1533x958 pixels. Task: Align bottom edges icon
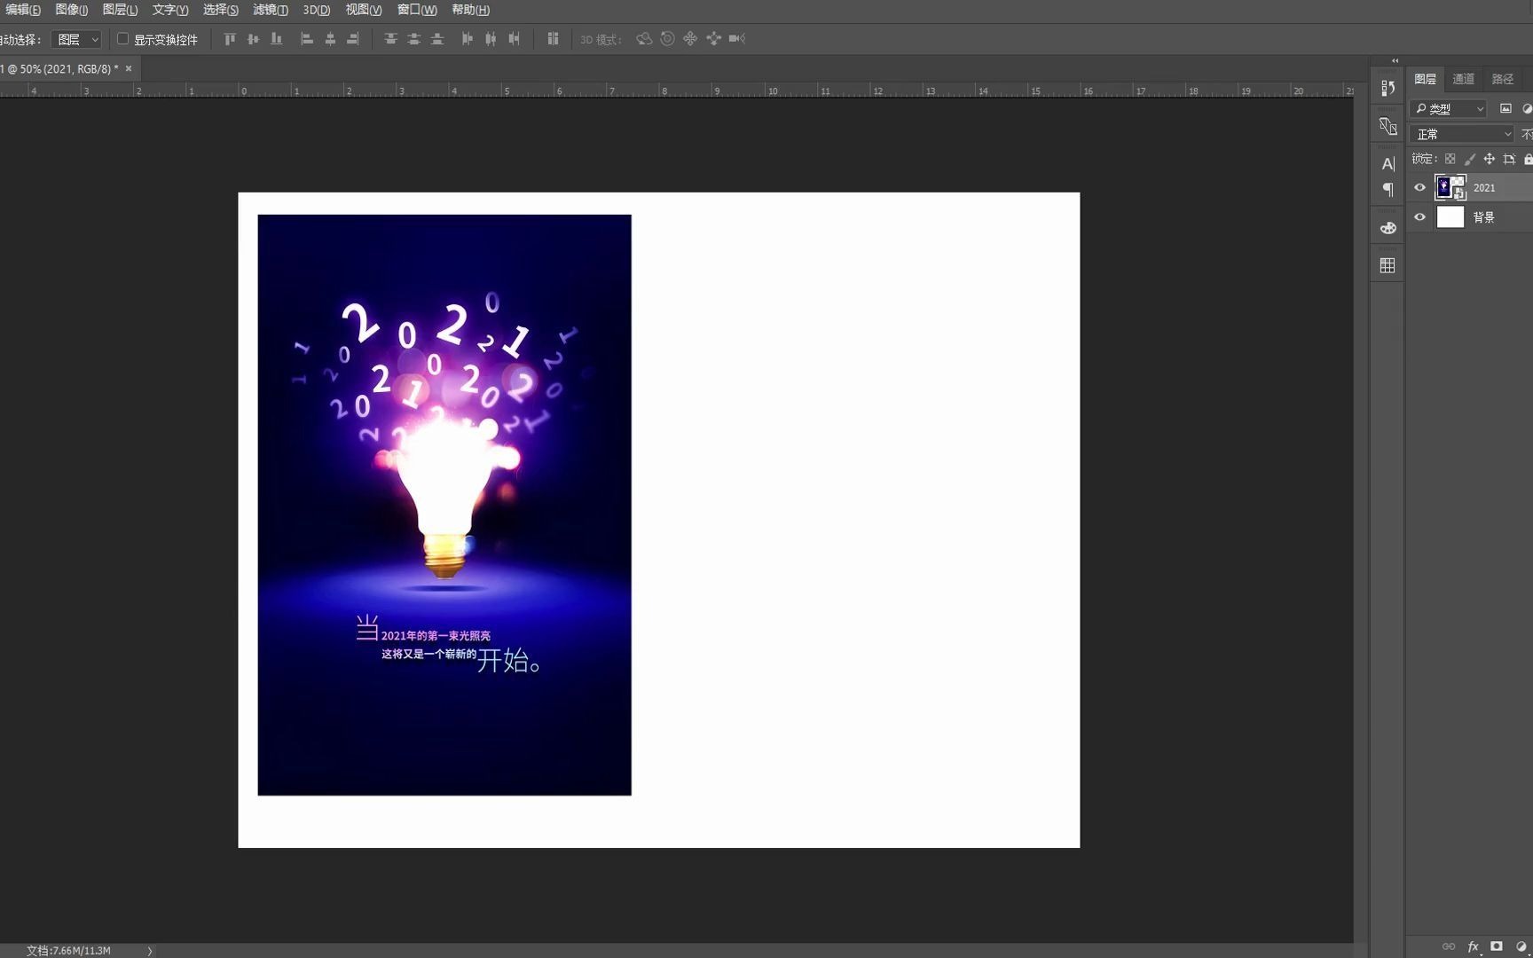pyautogui.click(x=277, y=39)
